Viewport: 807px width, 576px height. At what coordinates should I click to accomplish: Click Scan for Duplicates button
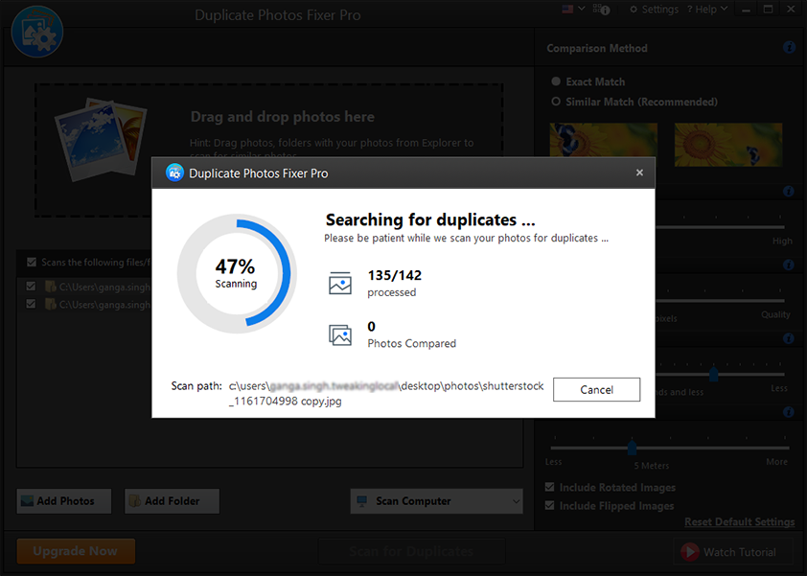pyautogui.click(x=412, y=551)
